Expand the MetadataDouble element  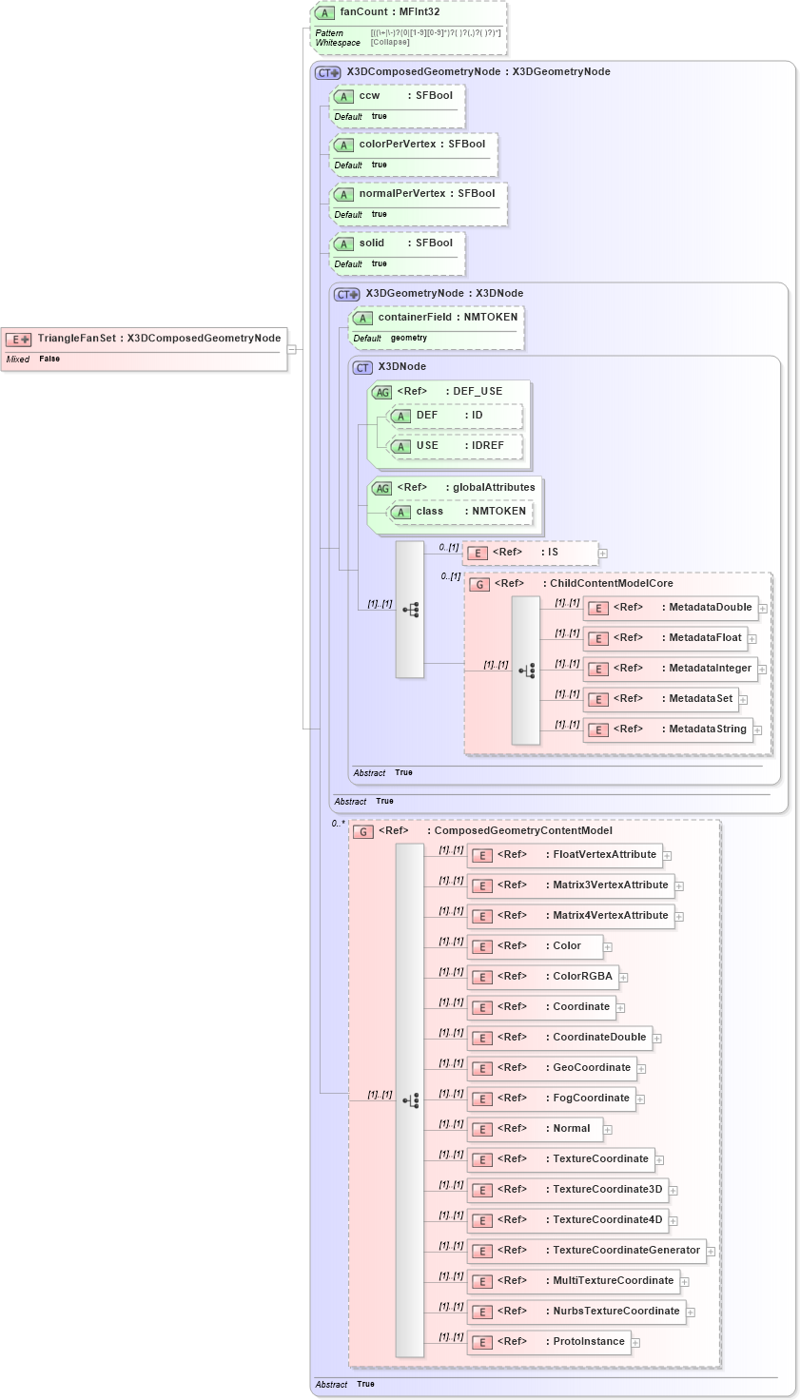(x=763, y=609)
